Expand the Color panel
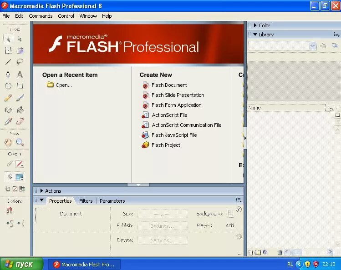The height and width of the screenshot is (270, 341). (x=255, y=25)
